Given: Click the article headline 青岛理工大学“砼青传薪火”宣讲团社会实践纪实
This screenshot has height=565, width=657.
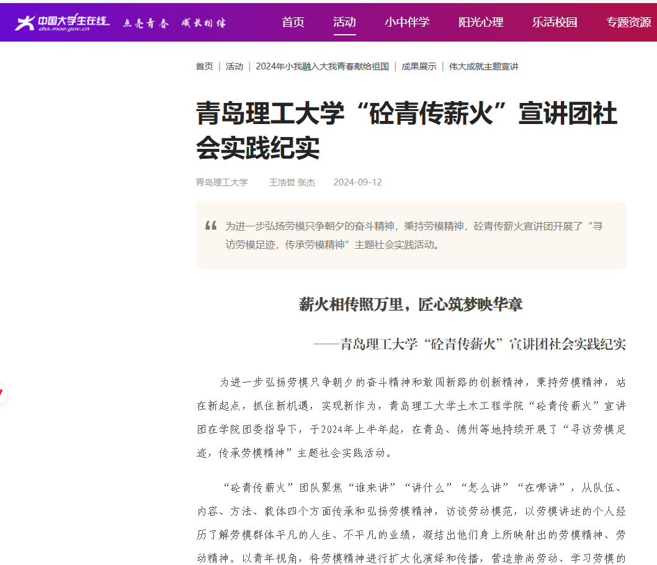Looking at the screenshot, I should [x=406, y=131].
